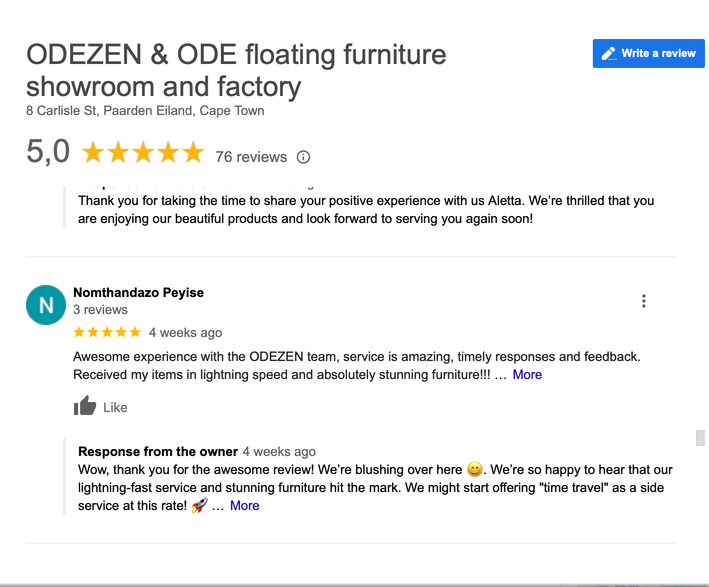Click the 8 Carlisle St address text
The width and height of the screenshot is (709, 587).
coord(145,110)
